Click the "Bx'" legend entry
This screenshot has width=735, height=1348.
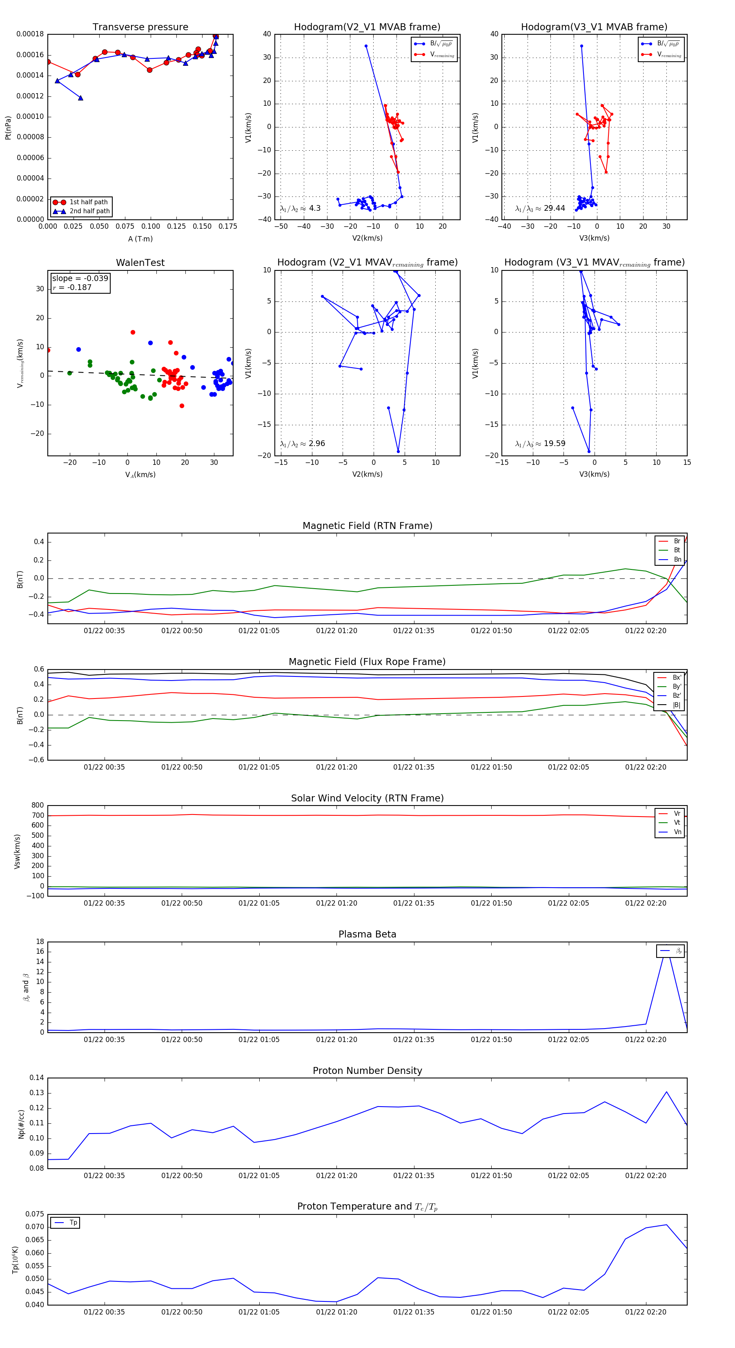[669, 677]
